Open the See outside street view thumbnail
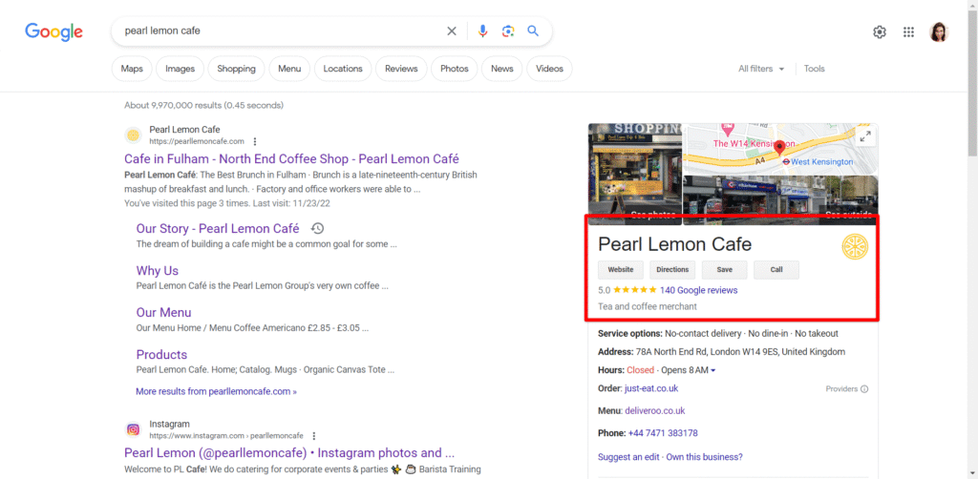978x479 pixels. (x=781, y=200)
